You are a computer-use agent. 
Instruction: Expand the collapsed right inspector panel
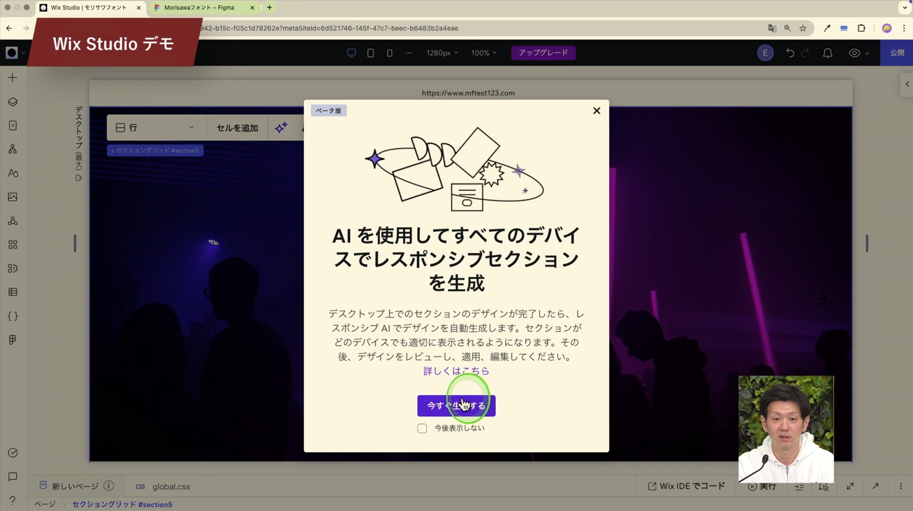tap(907, 84)
